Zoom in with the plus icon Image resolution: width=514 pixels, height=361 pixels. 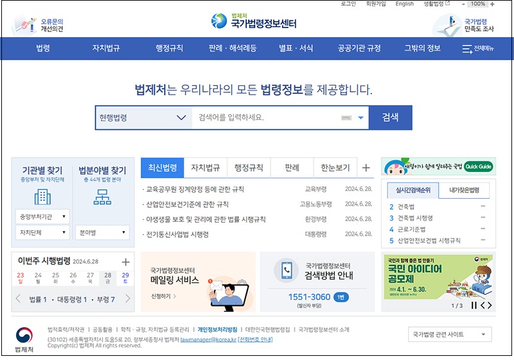point(492,4)
